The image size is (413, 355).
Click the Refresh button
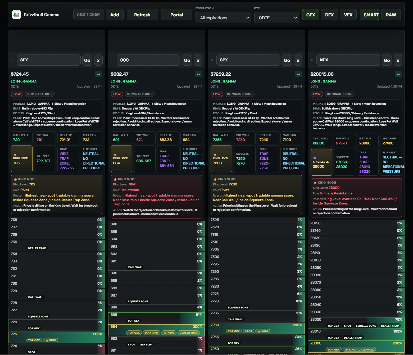point(142,15)
